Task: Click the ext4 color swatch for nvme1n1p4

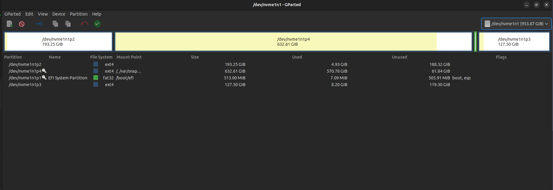Action: click(96, 71)
